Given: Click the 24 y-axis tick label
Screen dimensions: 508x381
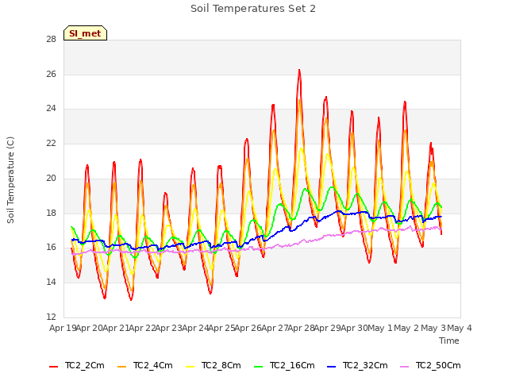Looking at the screenshot, I should tap(51, 109).
